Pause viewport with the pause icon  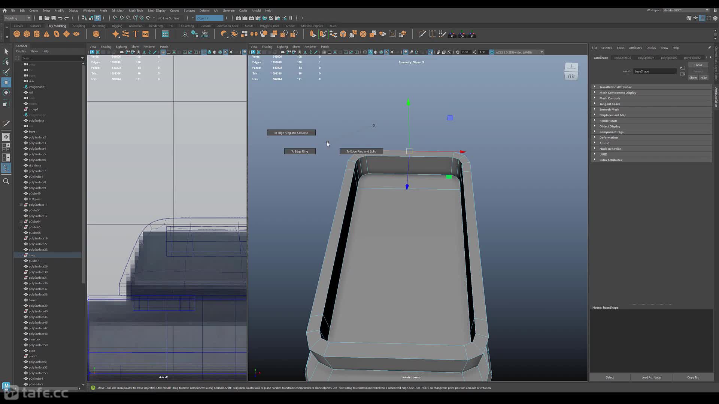pyautogui.click(x=291, y=18)
